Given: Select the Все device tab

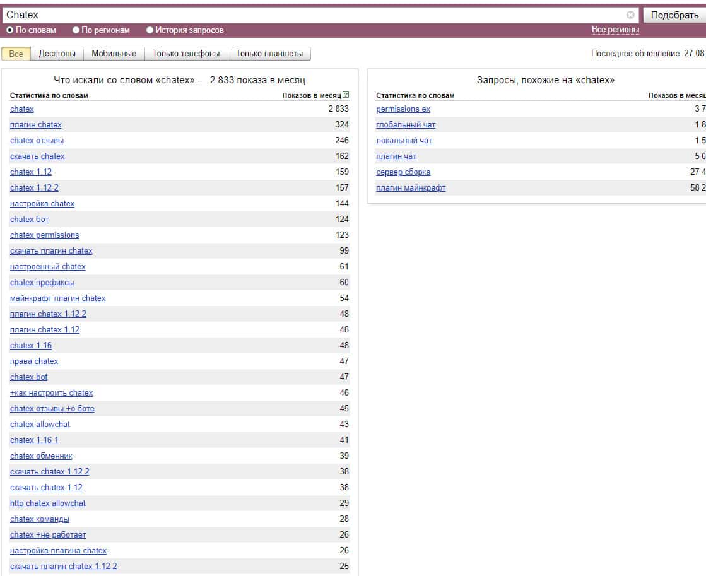Looking at the screenshot, I should (x=16, y=54).
